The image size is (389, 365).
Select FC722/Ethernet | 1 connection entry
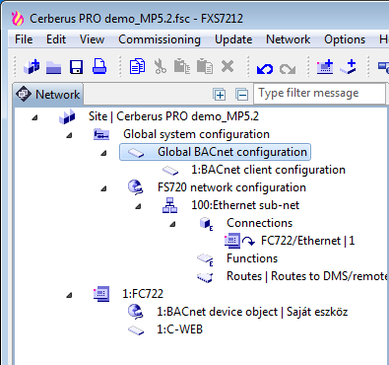click(307, 241)
